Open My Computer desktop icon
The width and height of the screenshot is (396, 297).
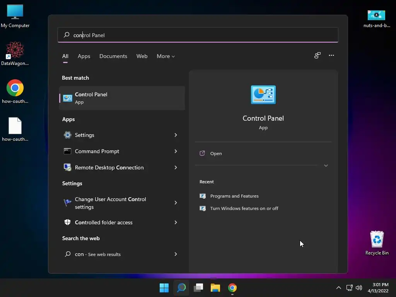15,16
